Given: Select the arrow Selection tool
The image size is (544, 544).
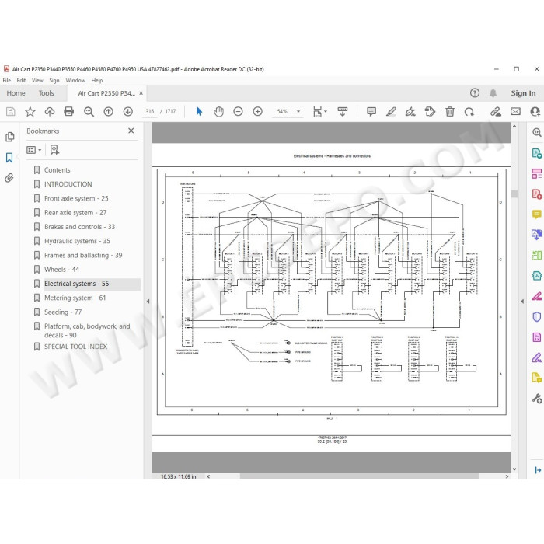Looking at the screenshot, I should tap(199, 111).
